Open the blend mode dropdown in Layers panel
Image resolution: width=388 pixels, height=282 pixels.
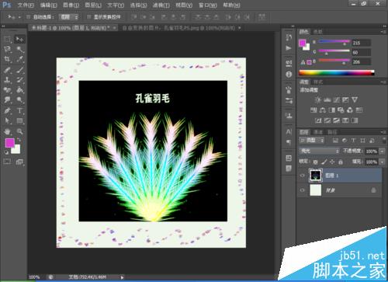319,151
